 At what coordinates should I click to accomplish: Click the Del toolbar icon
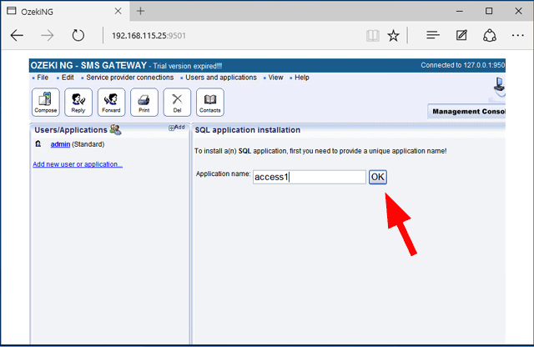pos(177,102)
